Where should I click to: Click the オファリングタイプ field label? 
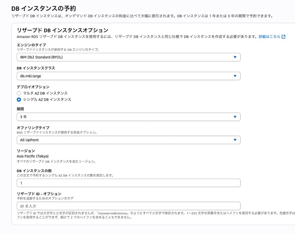(x=33, y=128)
